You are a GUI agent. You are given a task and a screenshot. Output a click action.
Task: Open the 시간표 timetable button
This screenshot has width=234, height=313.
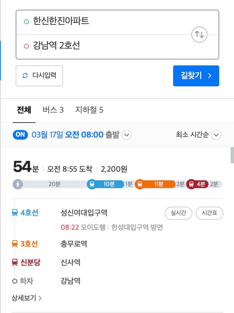tap(209, 213)
